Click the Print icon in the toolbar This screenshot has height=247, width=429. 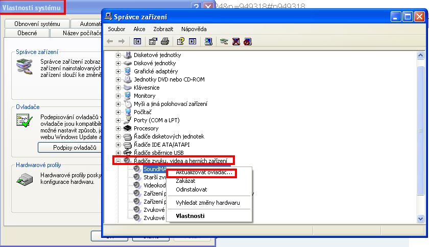click(x=164, y=41)
